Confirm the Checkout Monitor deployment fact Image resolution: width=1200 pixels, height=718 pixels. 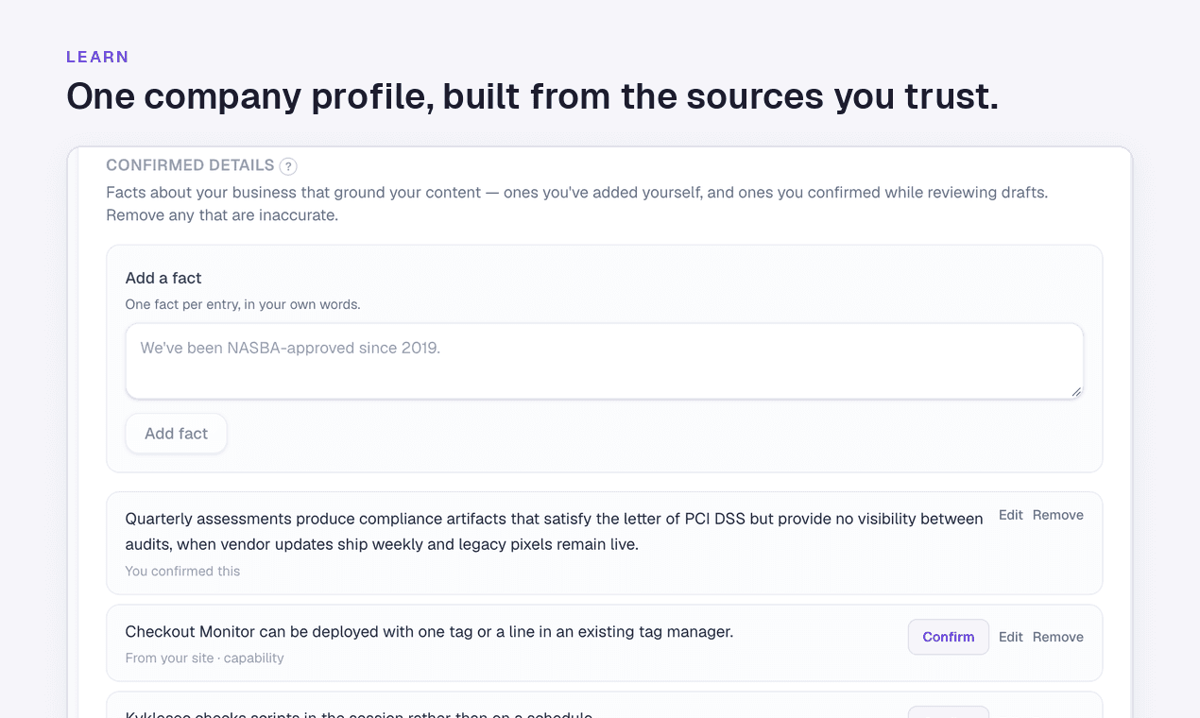pyautogui.click(x=948, y=637)
